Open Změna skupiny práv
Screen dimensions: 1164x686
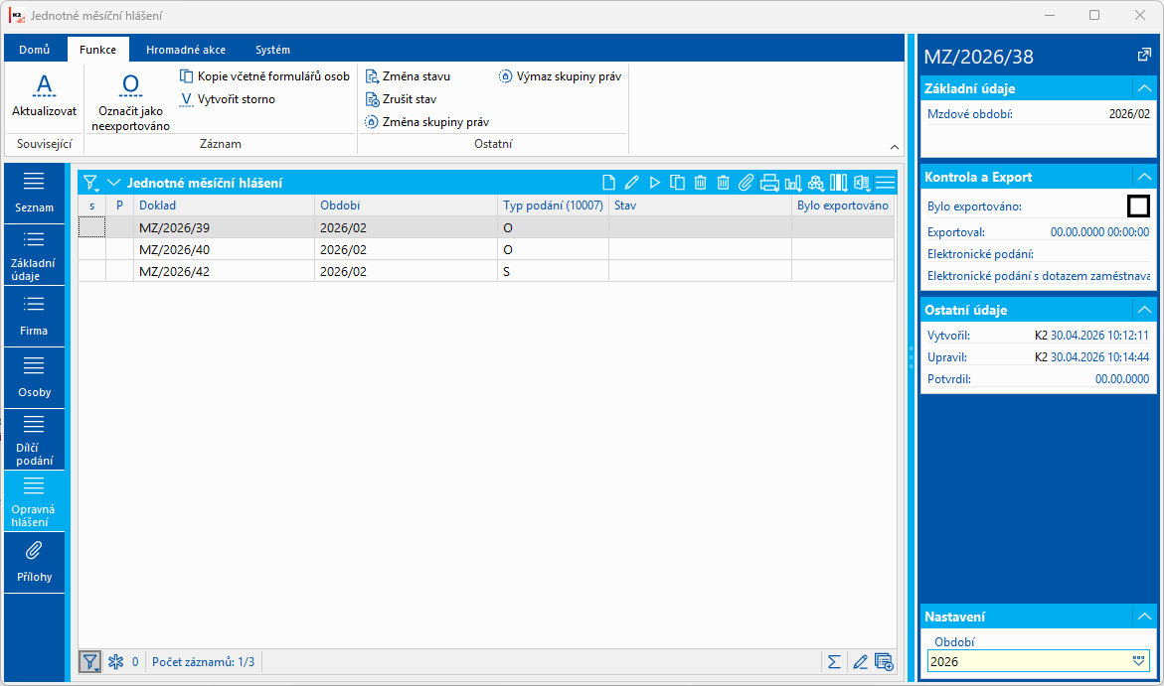pyautogui.click(x=426, y=122)
